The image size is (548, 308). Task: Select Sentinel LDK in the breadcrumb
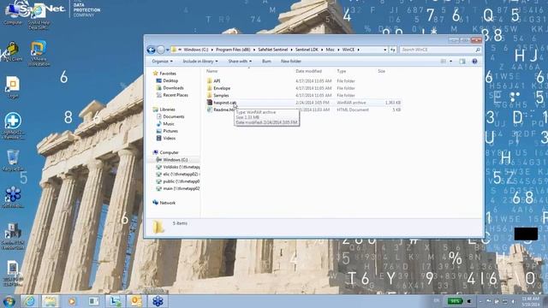pyautogui.click(x=307, y=50)
